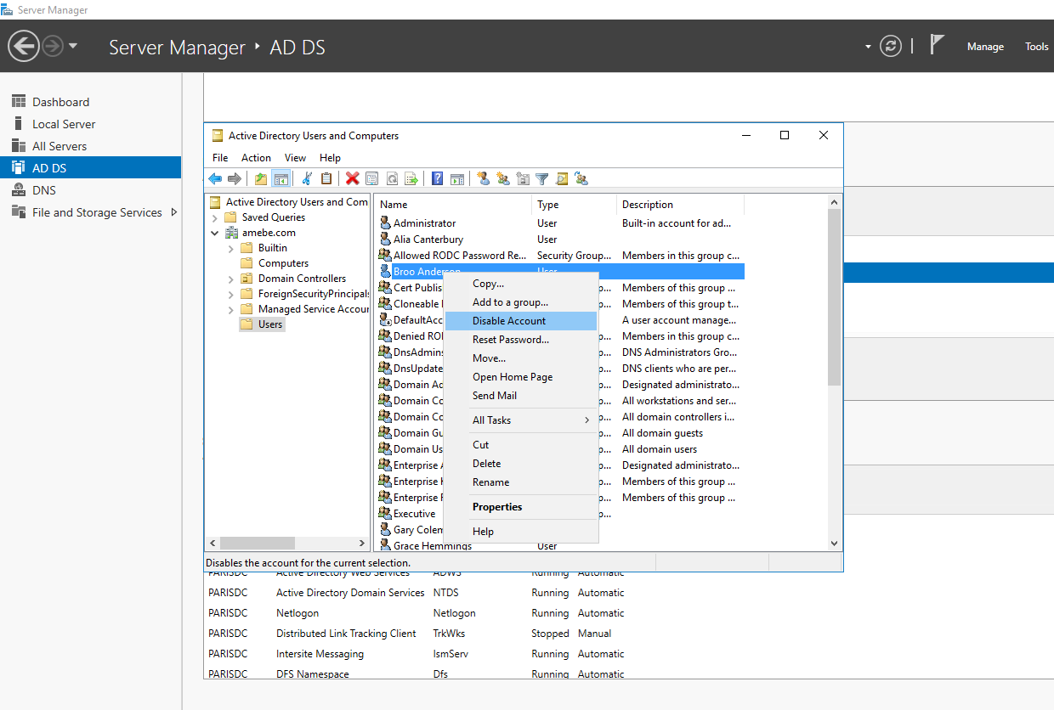Click the Properties toolbar icon
This screenshot has width=1054, height=710.
(371, 178)
